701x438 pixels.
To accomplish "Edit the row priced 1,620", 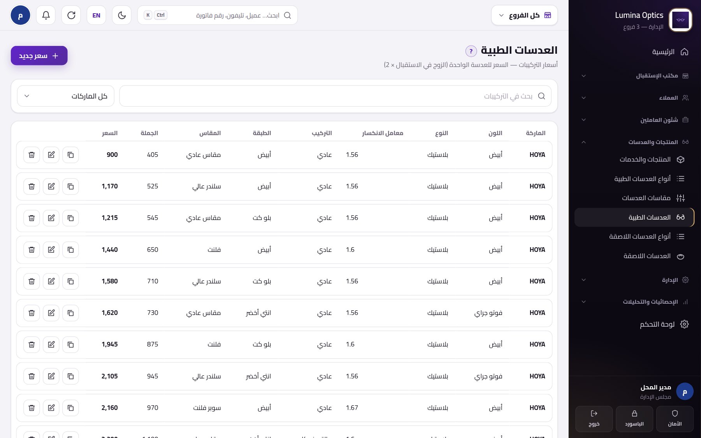I will point(51,313).
